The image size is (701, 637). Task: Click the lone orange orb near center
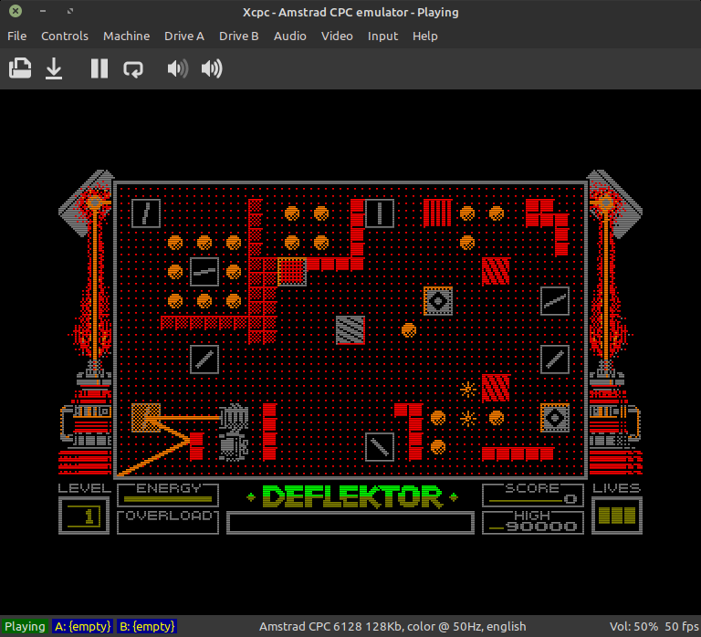(x=409, y=330)
